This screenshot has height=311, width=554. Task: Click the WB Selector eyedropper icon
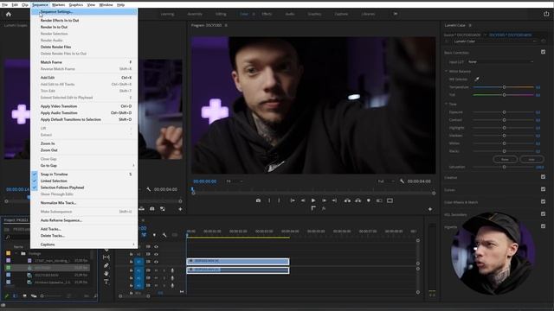tap(477, 79)
